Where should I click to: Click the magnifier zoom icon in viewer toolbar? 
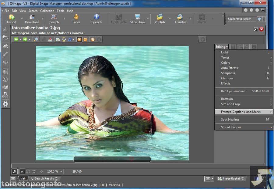click(x=36, y=39)
